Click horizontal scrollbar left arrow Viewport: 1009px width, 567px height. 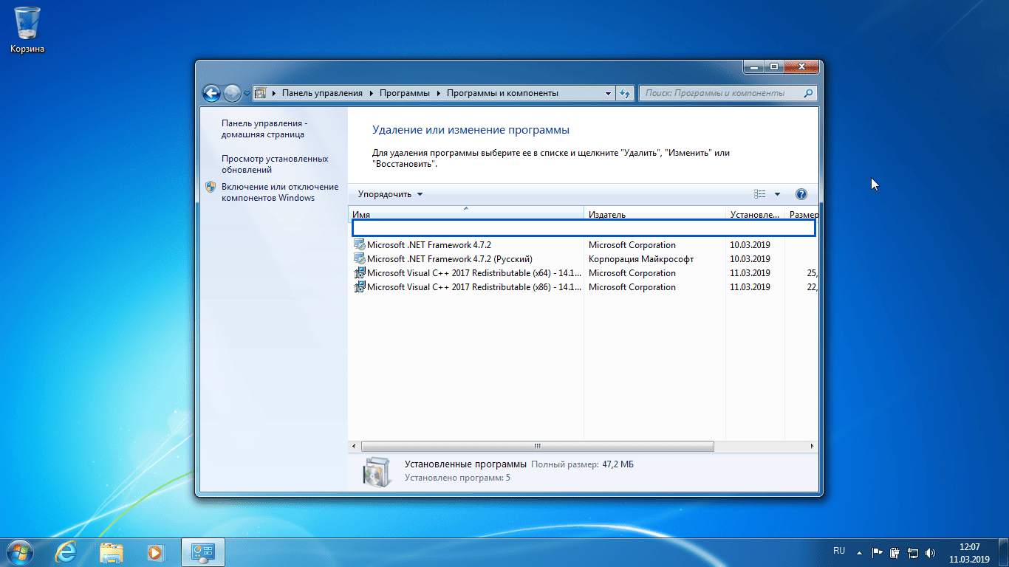click(x=354, y=447)
